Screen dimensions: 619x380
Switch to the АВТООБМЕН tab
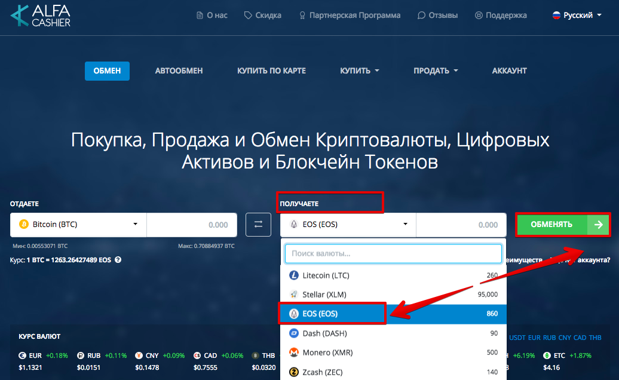[179, 71]
